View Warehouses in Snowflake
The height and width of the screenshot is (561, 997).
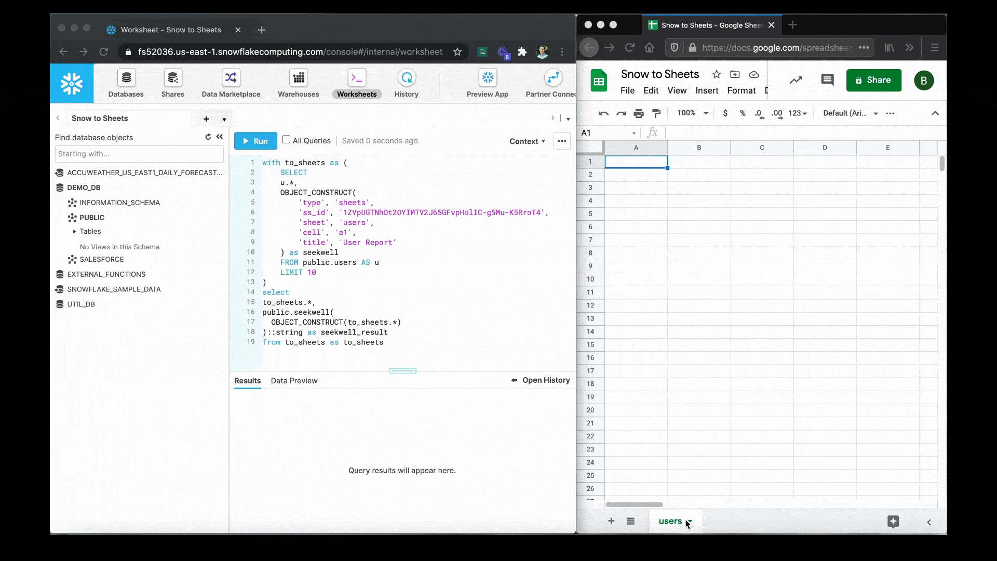[x=298, y=83]
